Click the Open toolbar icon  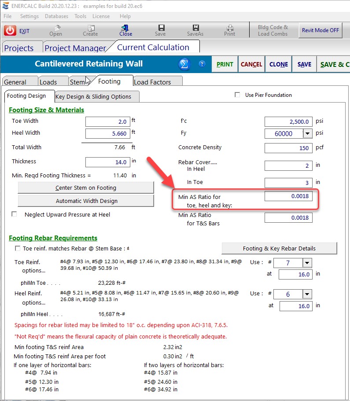(x=56, y=28)
